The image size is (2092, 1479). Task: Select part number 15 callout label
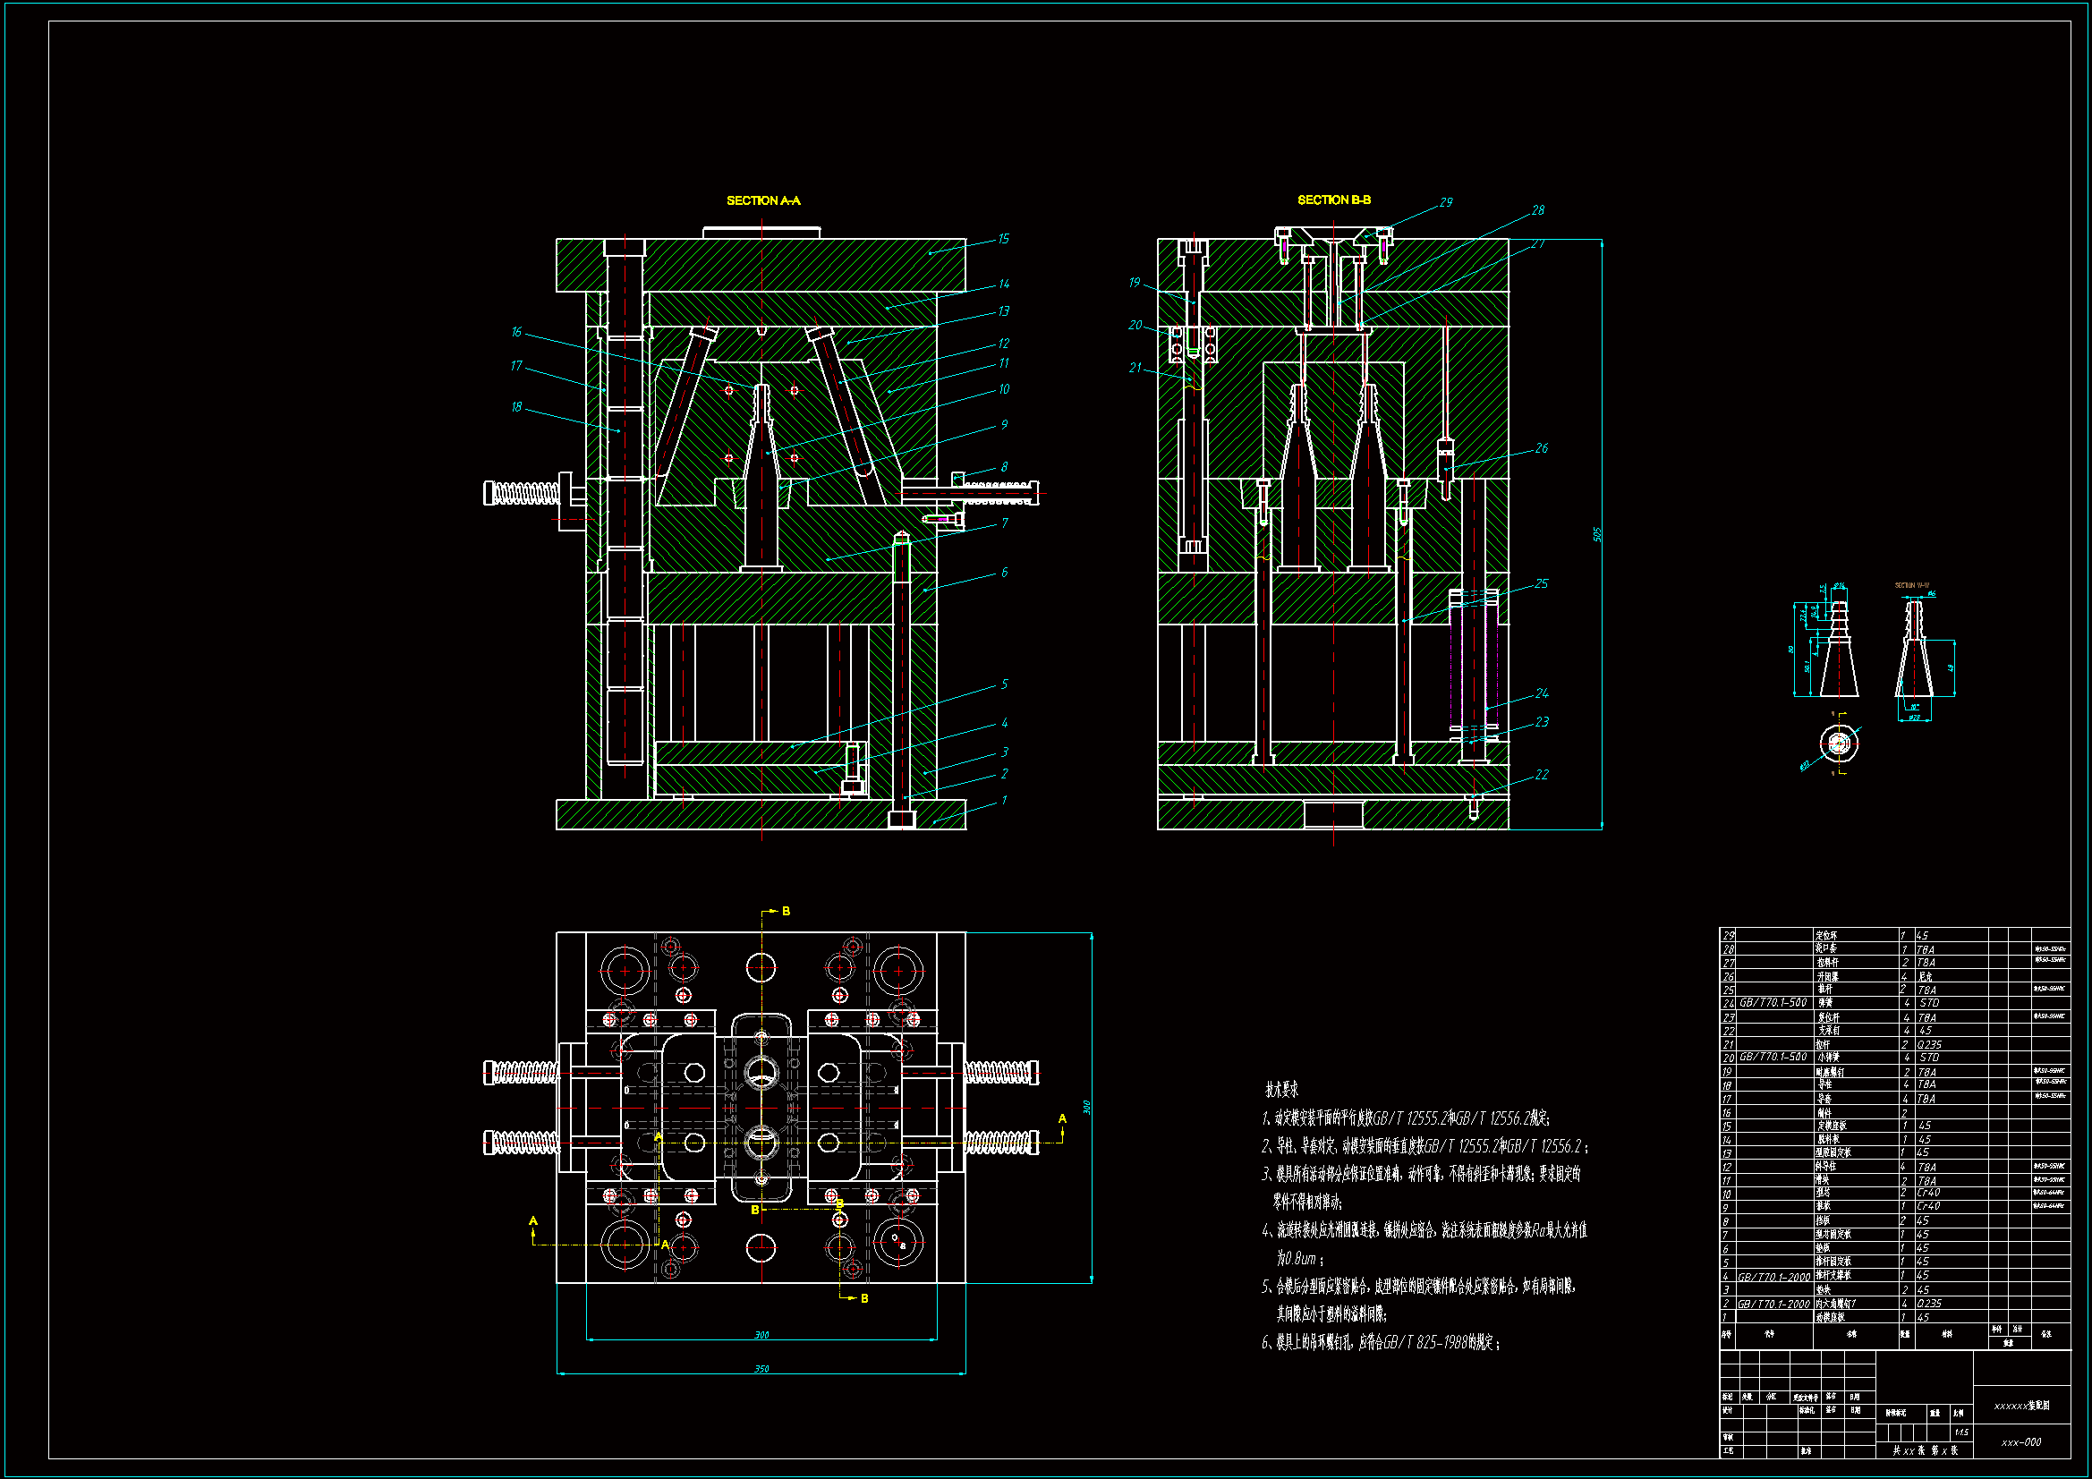click(1003, 239)
